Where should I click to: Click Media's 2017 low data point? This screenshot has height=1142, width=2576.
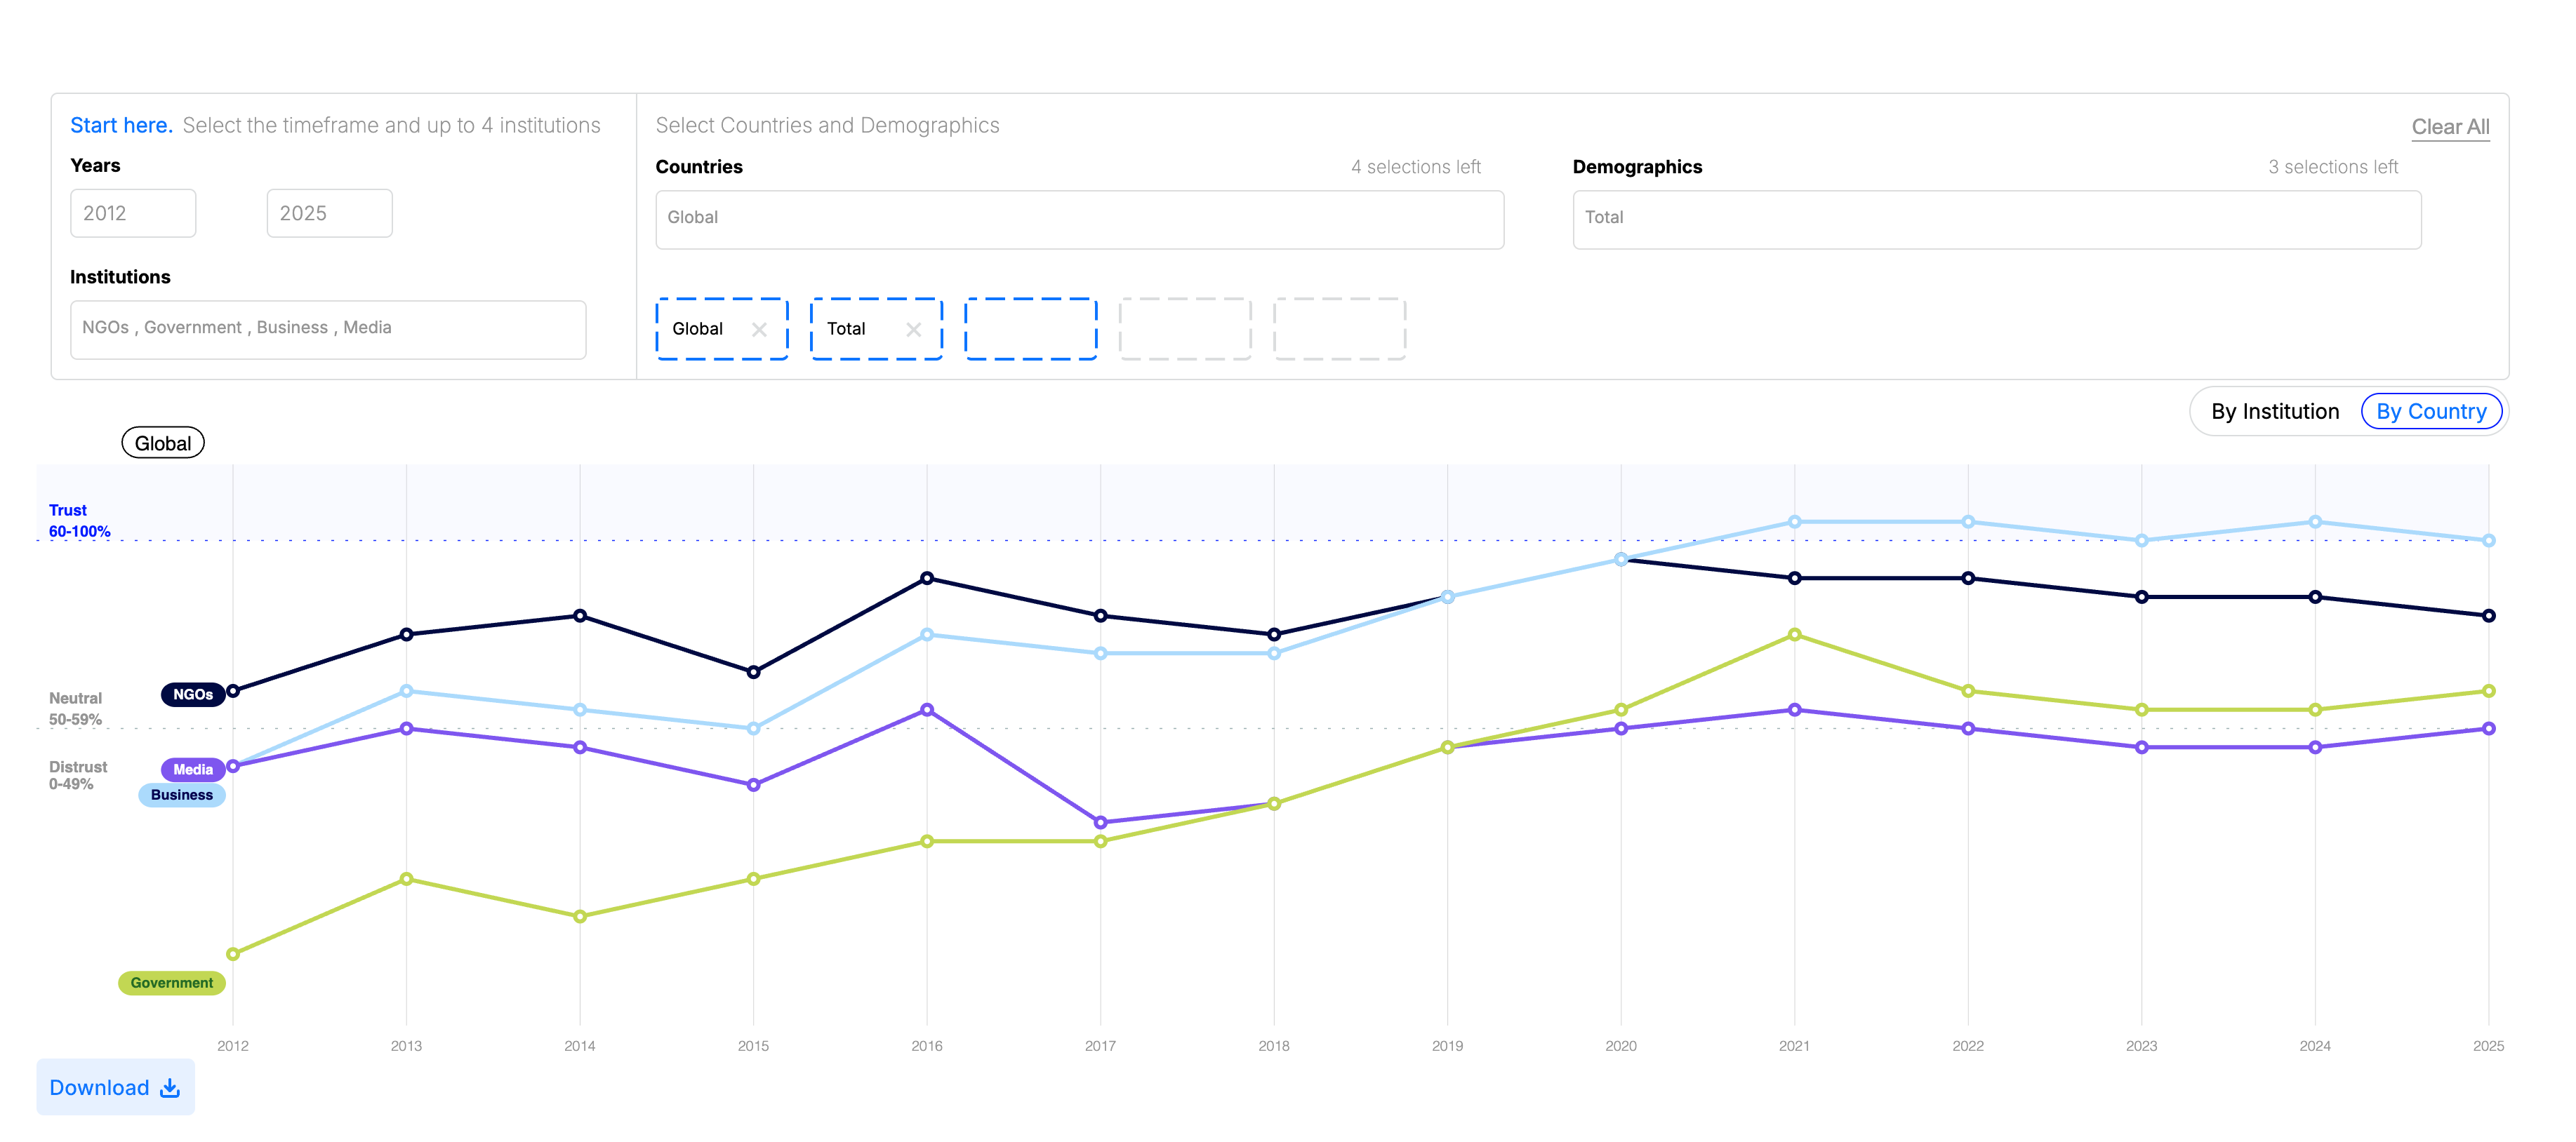click(x=1100, y=822)
